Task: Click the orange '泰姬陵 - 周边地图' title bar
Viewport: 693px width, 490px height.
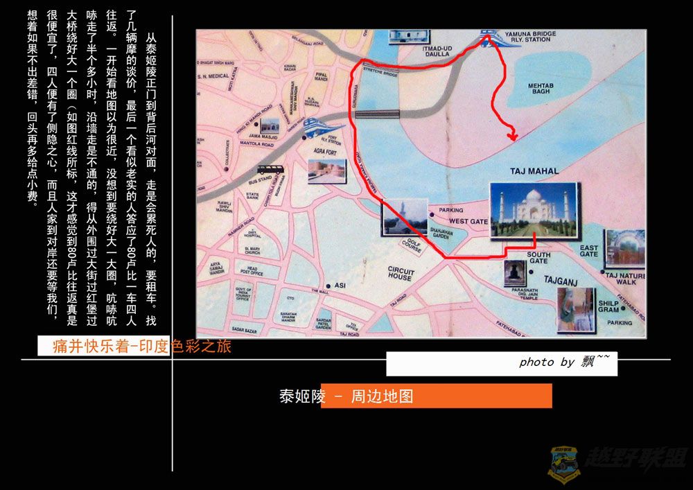Action: [436, 396]
